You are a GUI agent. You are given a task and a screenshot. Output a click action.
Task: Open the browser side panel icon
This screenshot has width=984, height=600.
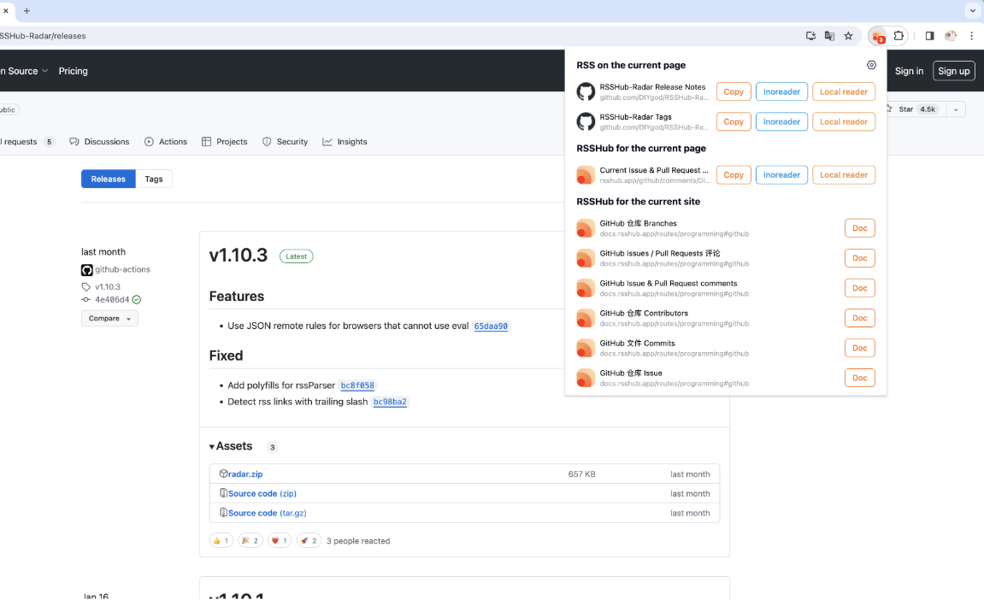tap(929, 36)
